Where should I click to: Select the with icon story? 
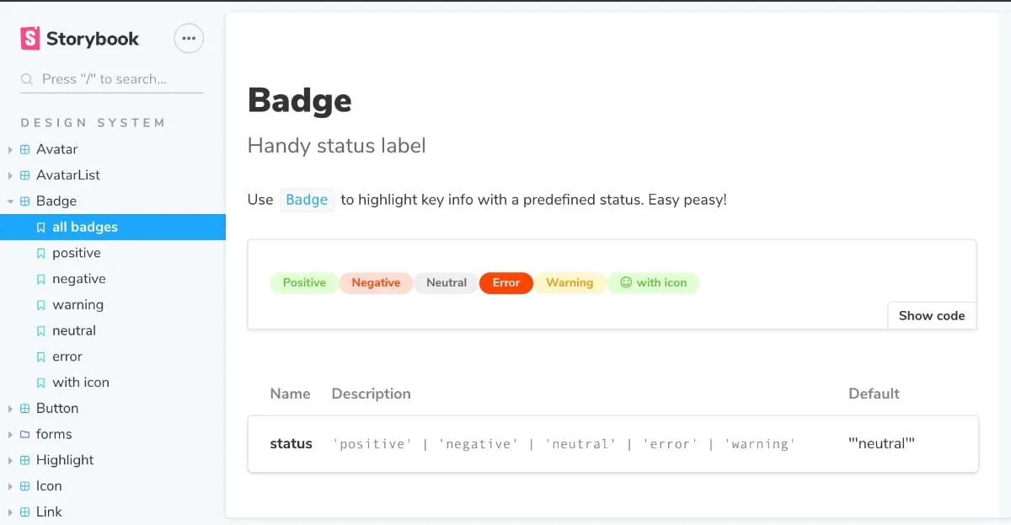(81, 382)
